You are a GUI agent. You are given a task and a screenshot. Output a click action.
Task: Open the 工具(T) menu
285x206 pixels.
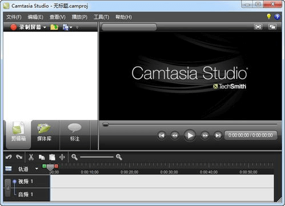click(x=101, y=17)
